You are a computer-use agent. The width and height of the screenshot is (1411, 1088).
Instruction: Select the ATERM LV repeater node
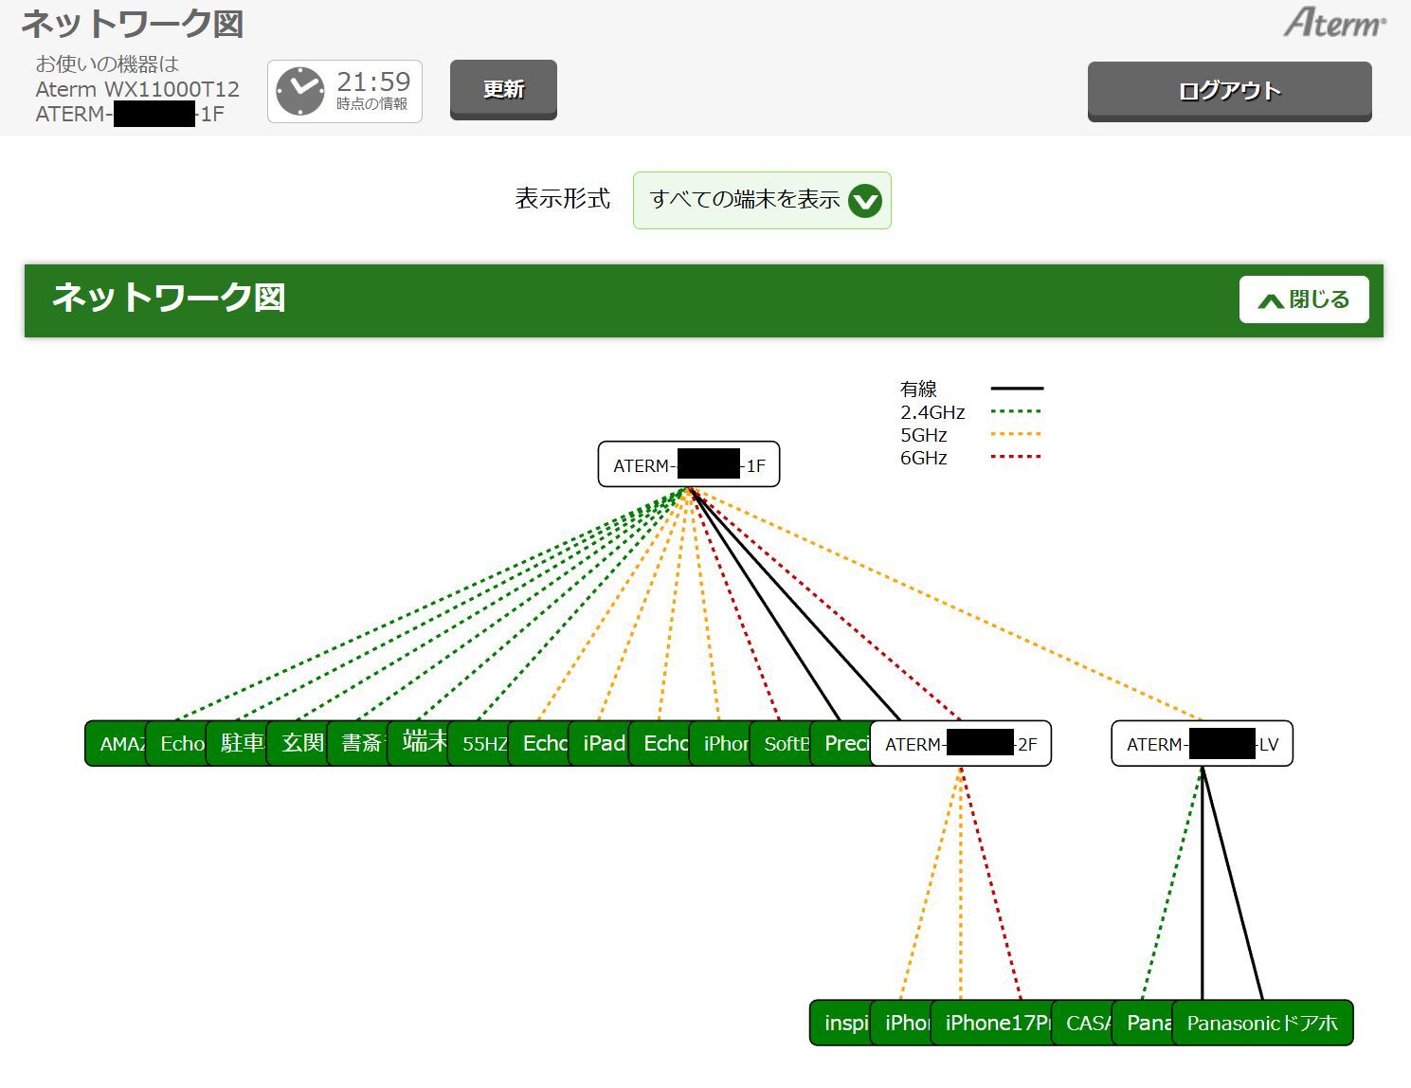click(x=1202, y=744)
